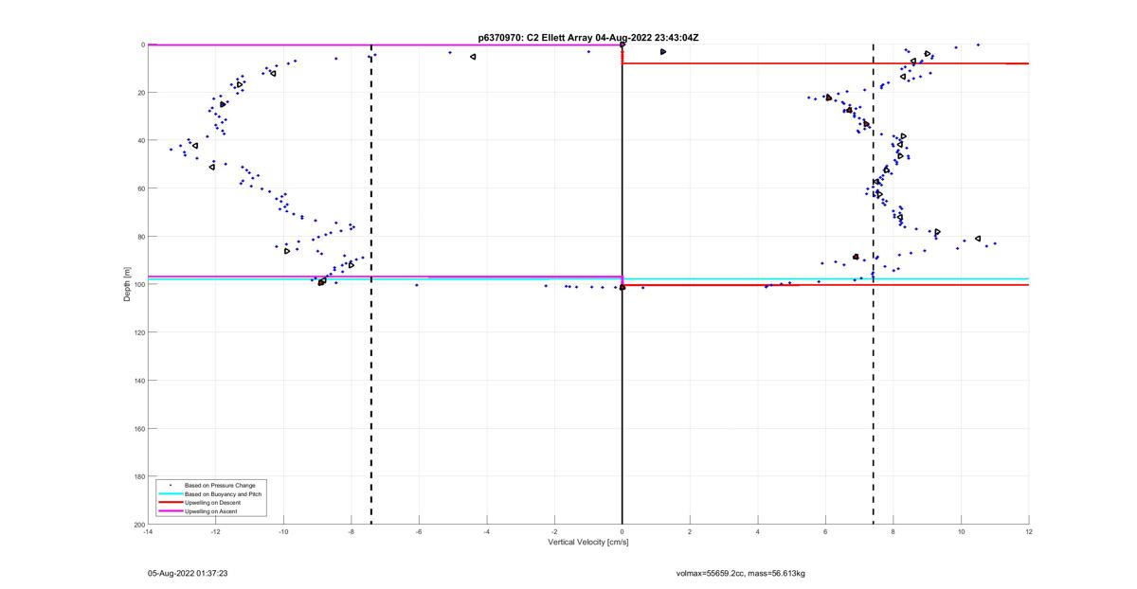Click x-axis tick label '4'

point(758,532)
